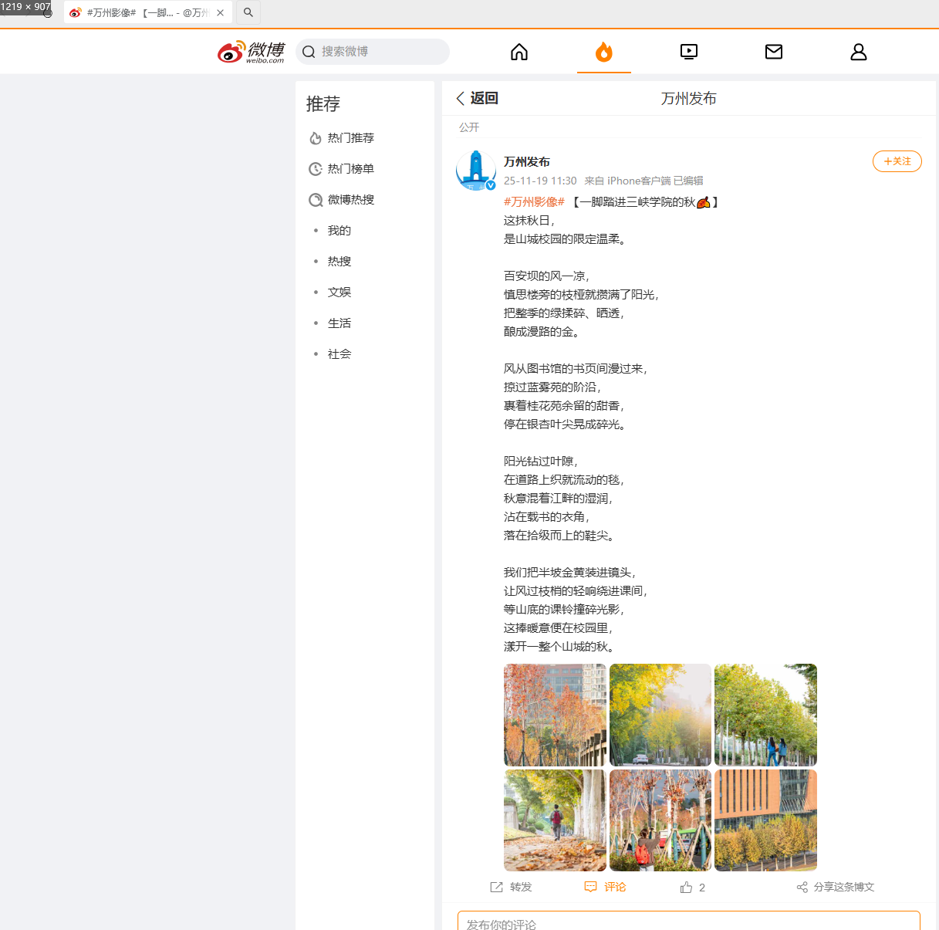
Task: Open the user profile icon
Action: (x=858, y=52)
